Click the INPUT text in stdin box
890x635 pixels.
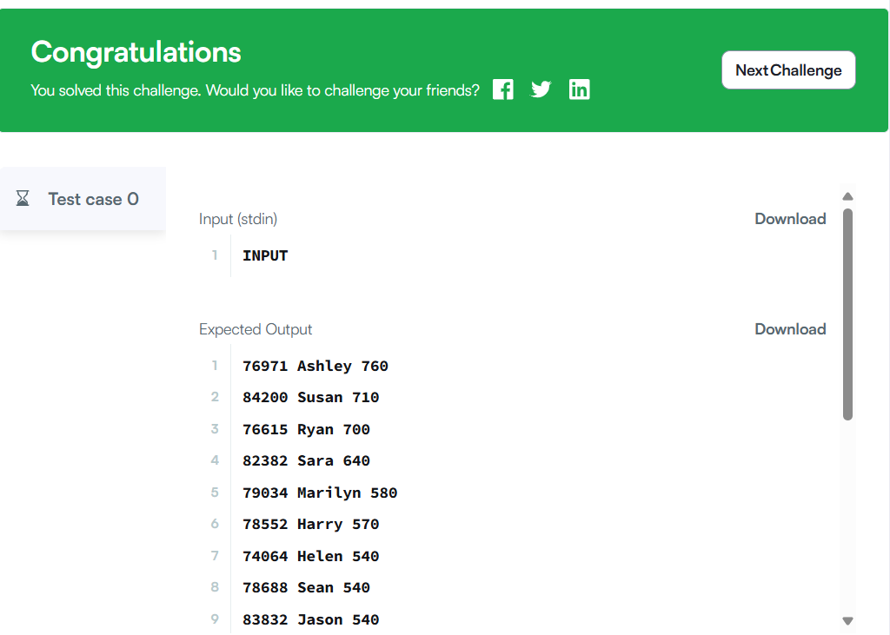[x=265, y=256]
